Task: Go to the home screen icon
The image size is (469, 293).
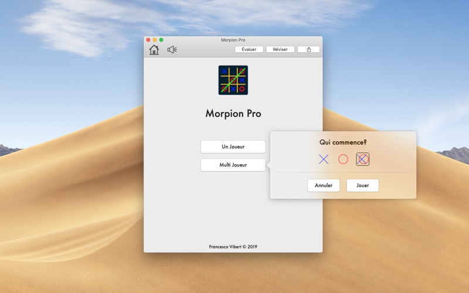Action: tap(154, 50)
